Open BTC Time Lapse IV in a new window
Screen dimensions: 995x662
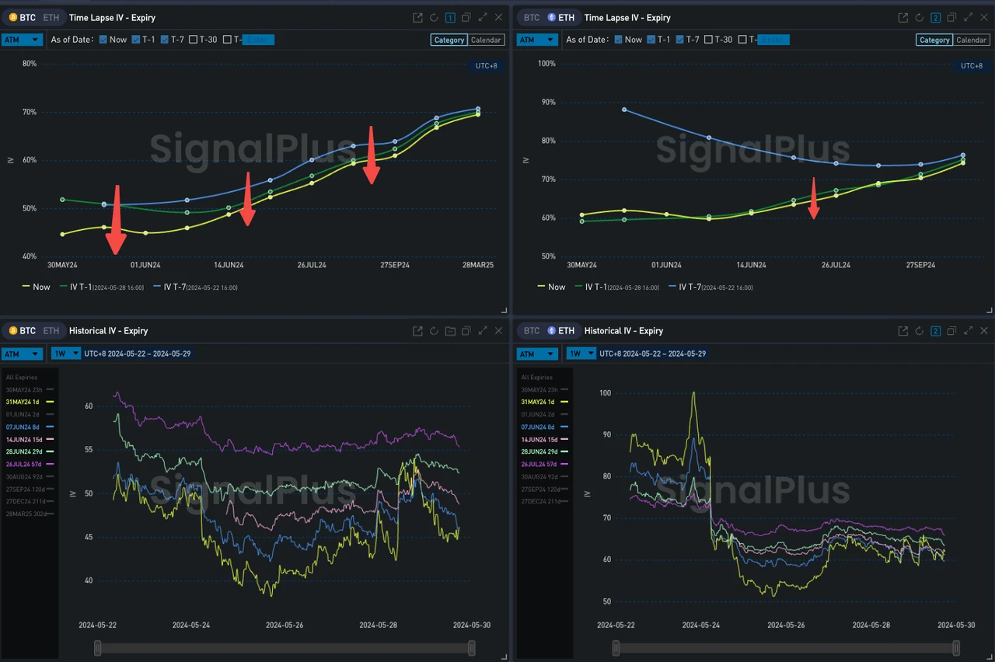[417, 16]
